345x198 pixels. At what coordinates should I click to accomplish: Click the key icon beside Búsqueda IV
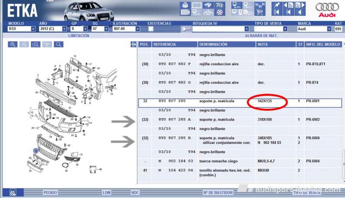click(186, 29)
